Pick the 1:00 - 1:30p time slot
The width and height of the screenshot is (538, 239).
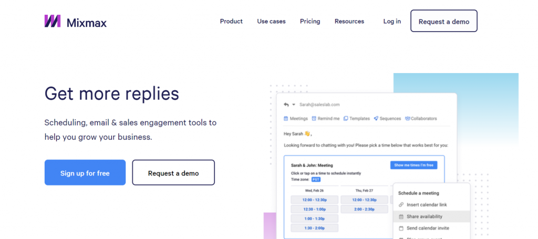[x=314, y=219]
